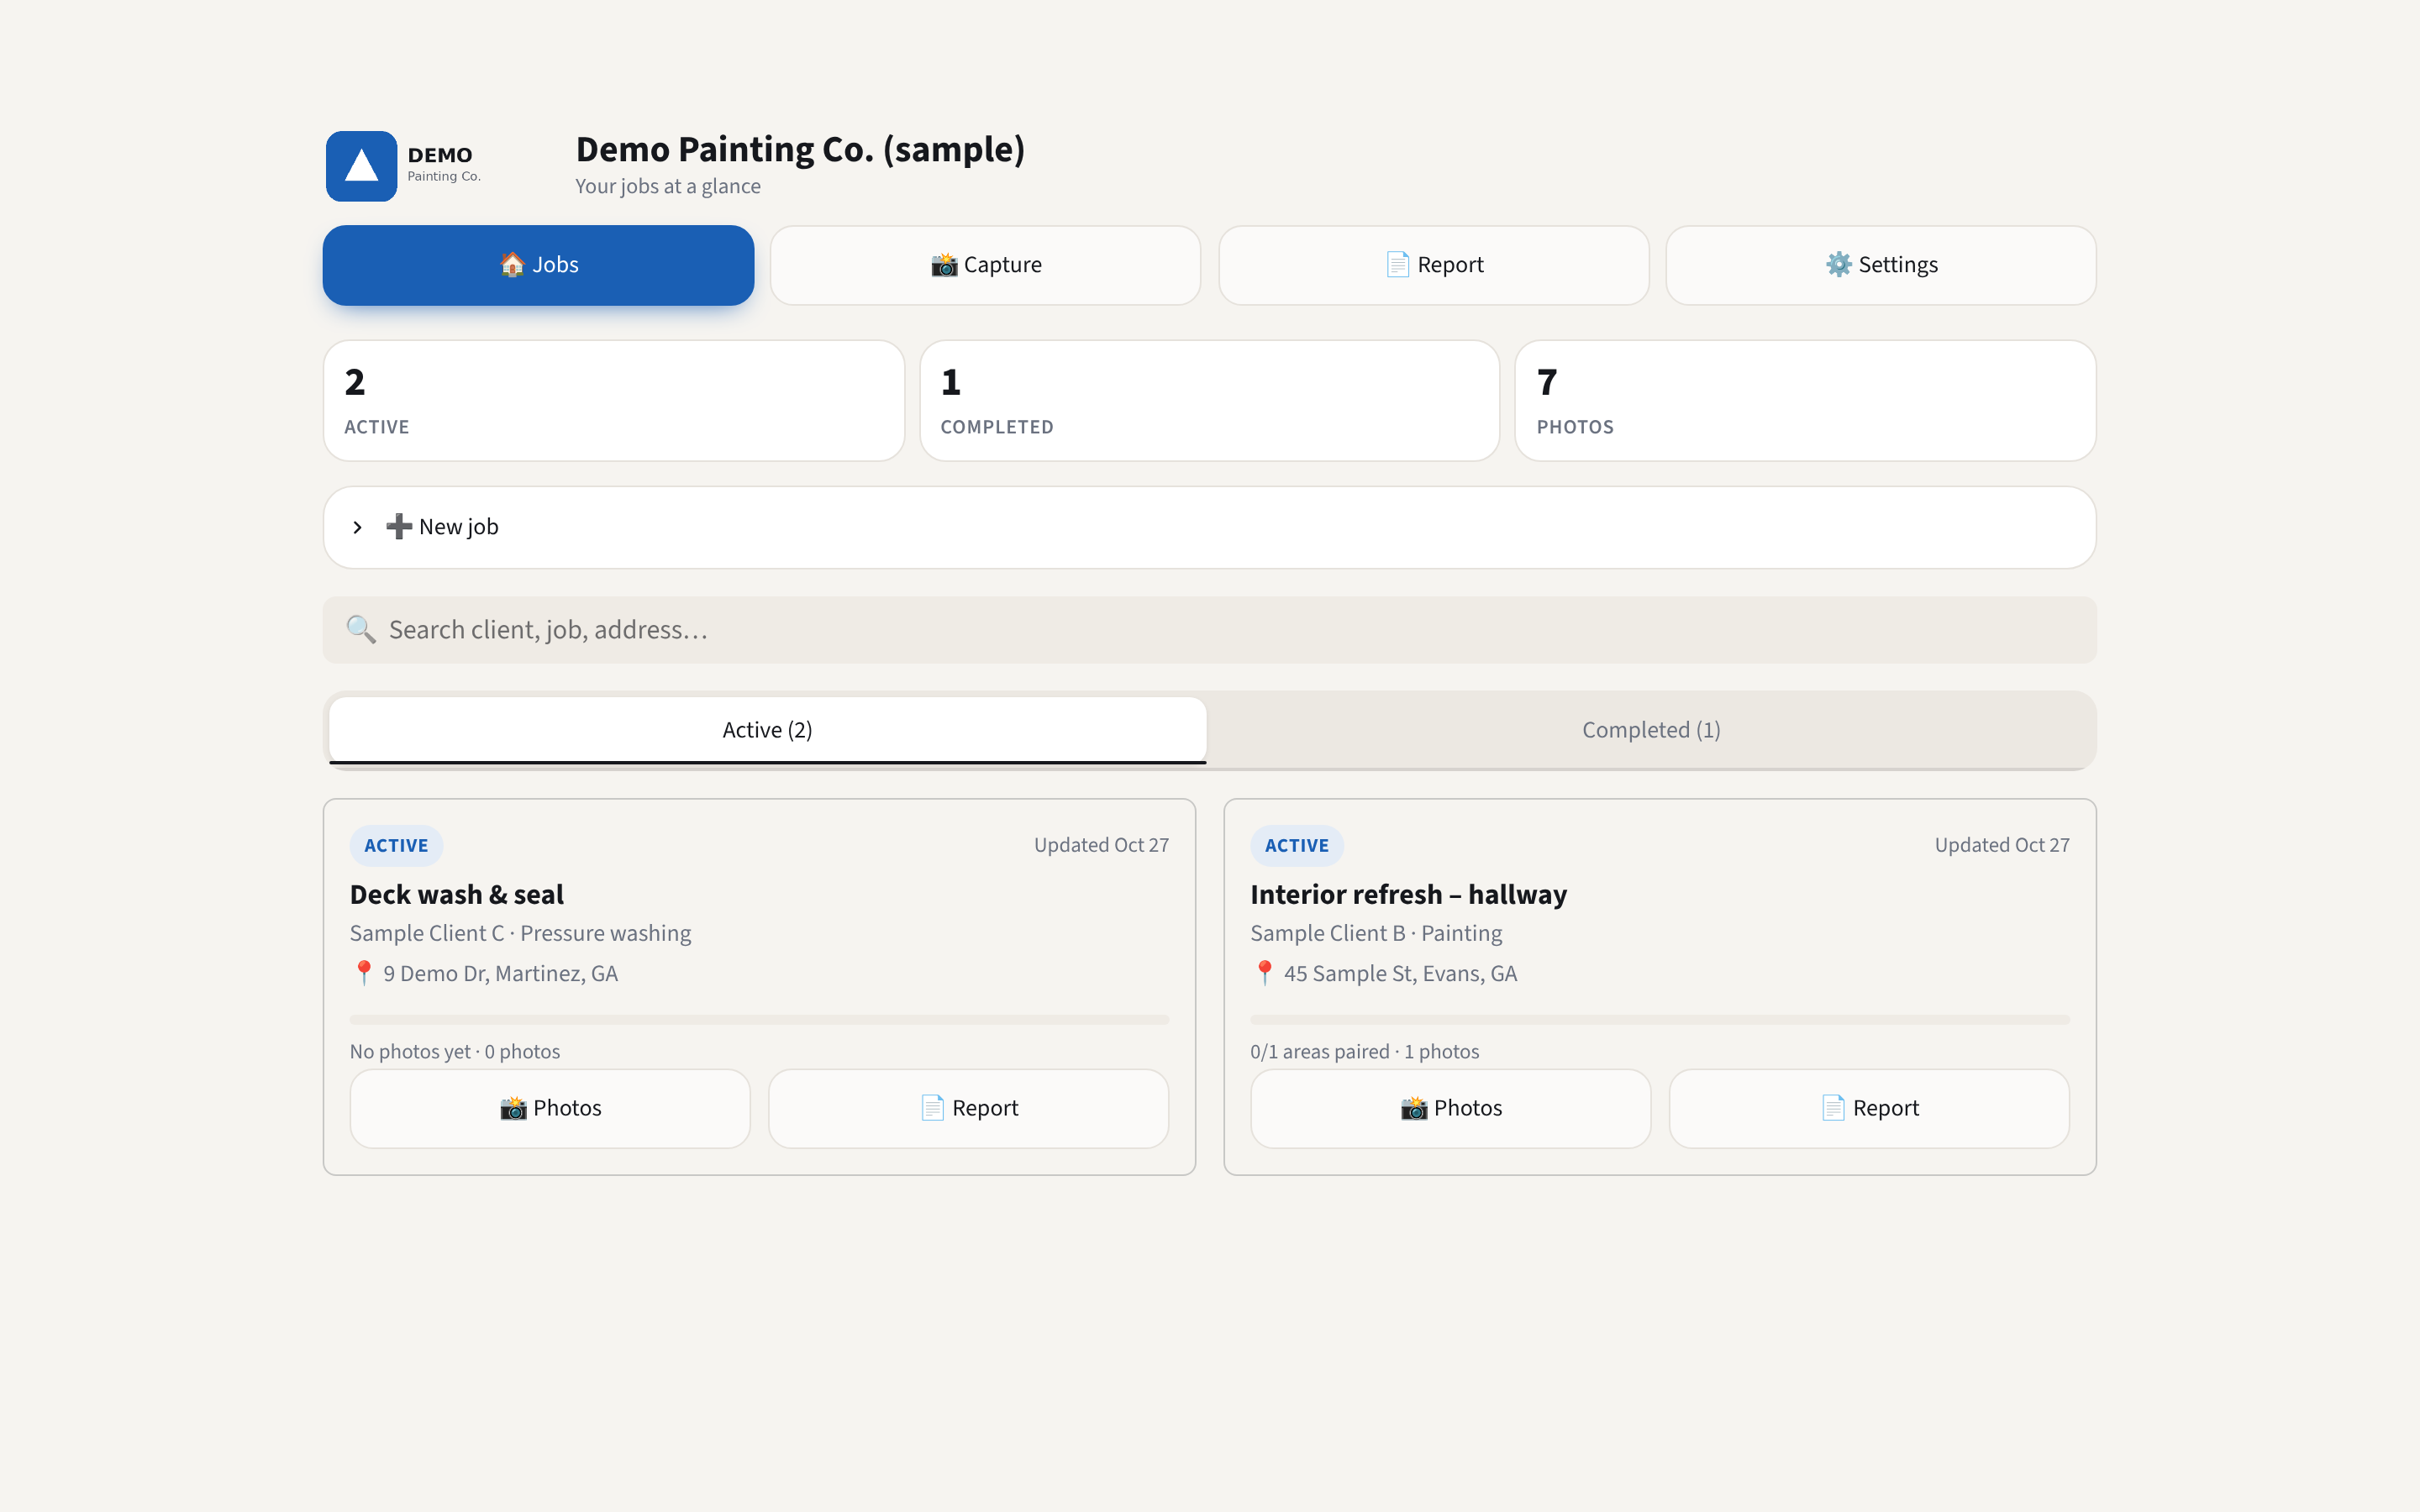Click the magnifier icon in search bar
2420x1512 pixels.
[x=361, y=630]
